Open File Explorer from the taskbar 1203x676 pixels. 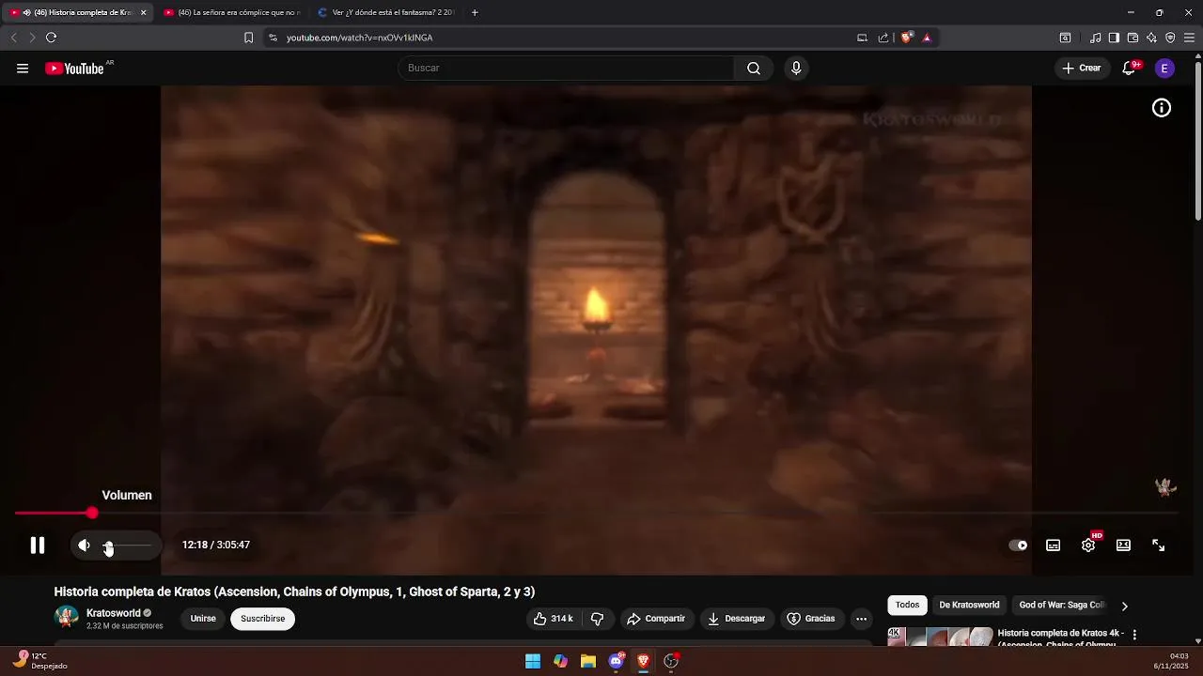coord(588,661)
